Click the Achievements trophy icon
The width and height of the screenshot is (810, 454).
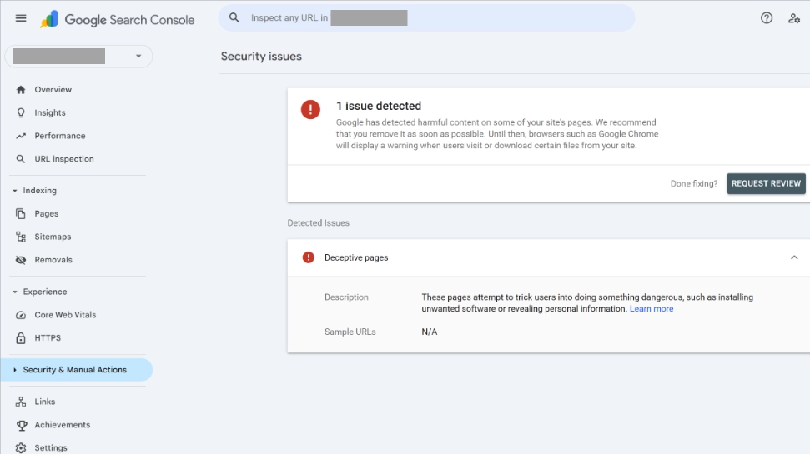(21, 425)
